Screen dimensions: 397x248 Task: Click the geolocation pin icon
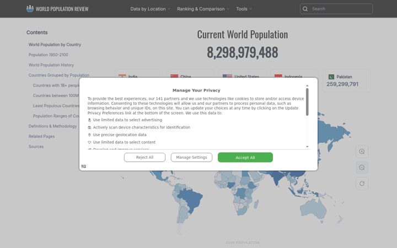click(x=89, y=135)
